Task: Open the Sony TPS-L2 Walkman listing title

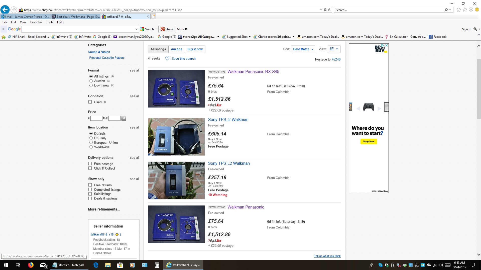Action: tap(229, 163)
